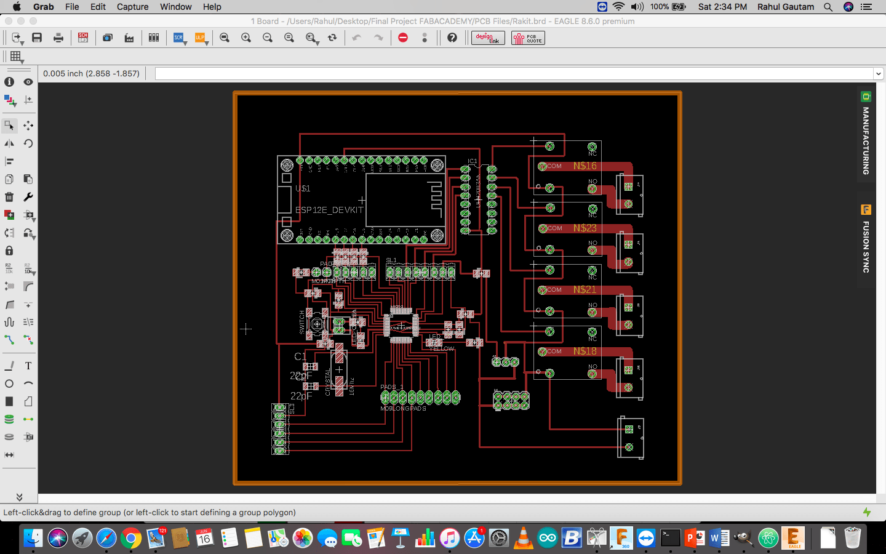Select the Meander tool

click(9, 322)
